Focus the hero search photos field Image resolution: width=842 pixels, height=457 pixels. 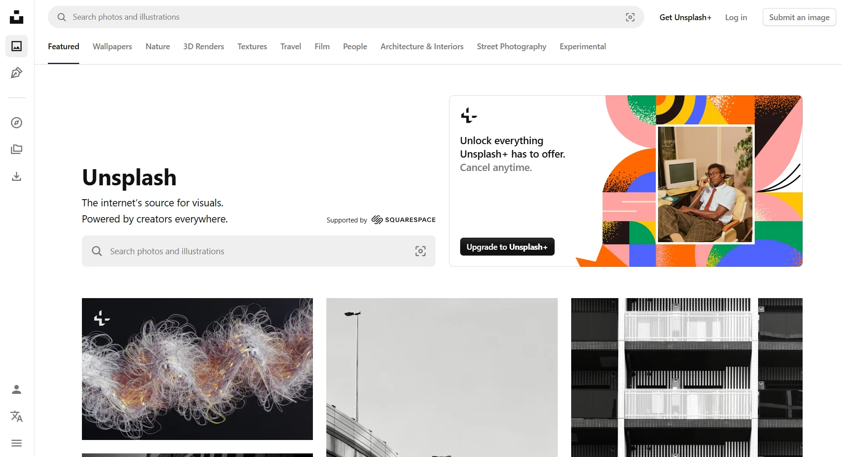pos(258,251)
